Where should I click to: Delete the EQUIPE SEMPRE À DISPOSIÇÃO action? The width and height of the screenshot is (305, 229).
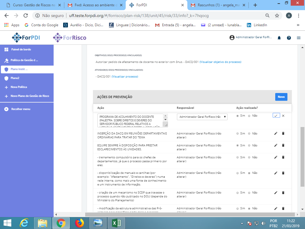click(283, 145)
